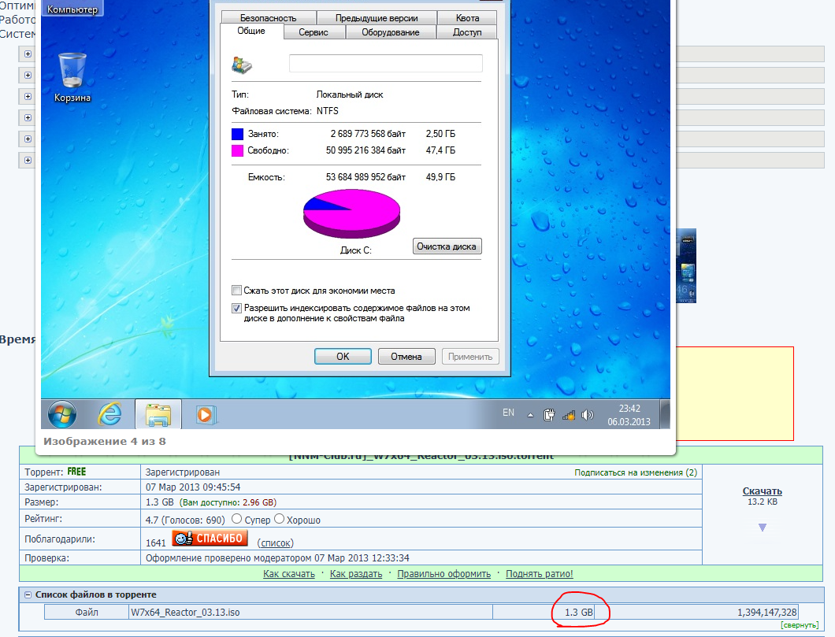The width and height of the screenshot is (835, 637).
Task: Click the magenta Свободно color swatch
Action: (x=238, y=150)
